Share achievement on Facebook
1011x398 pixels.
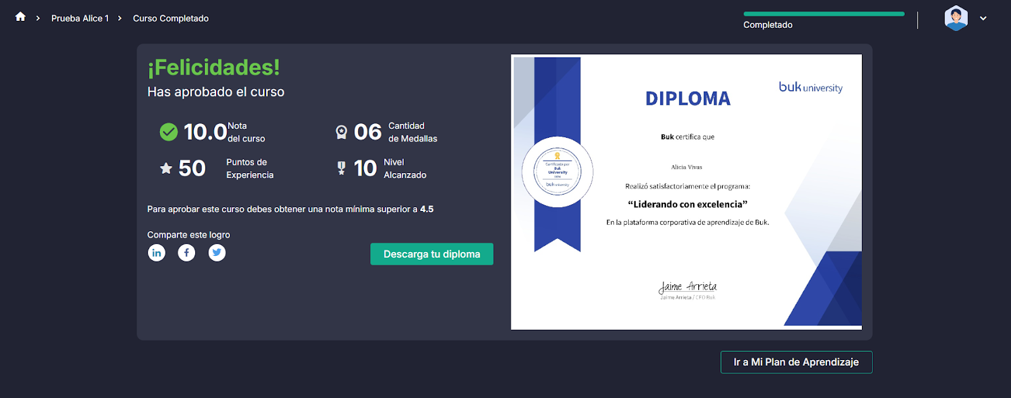[x=186, y=253]
